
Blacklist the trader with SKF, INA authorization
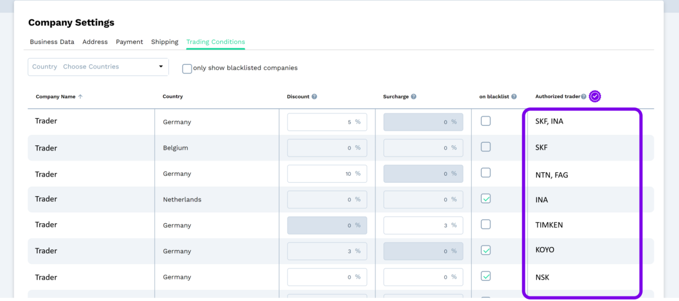485,121
